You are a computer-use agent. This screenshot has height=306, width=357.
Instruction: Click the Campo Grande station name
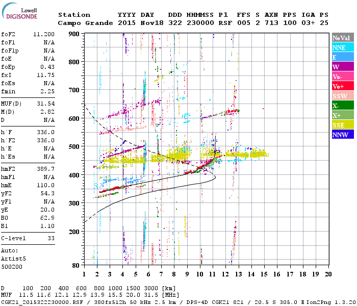[85, 23]
